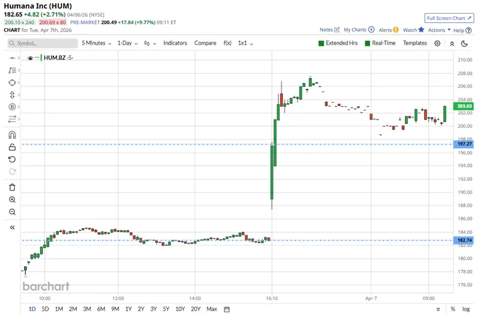Click the 203.03 current price label
Viewport: 483px width, 322px height.
[463, 106]
